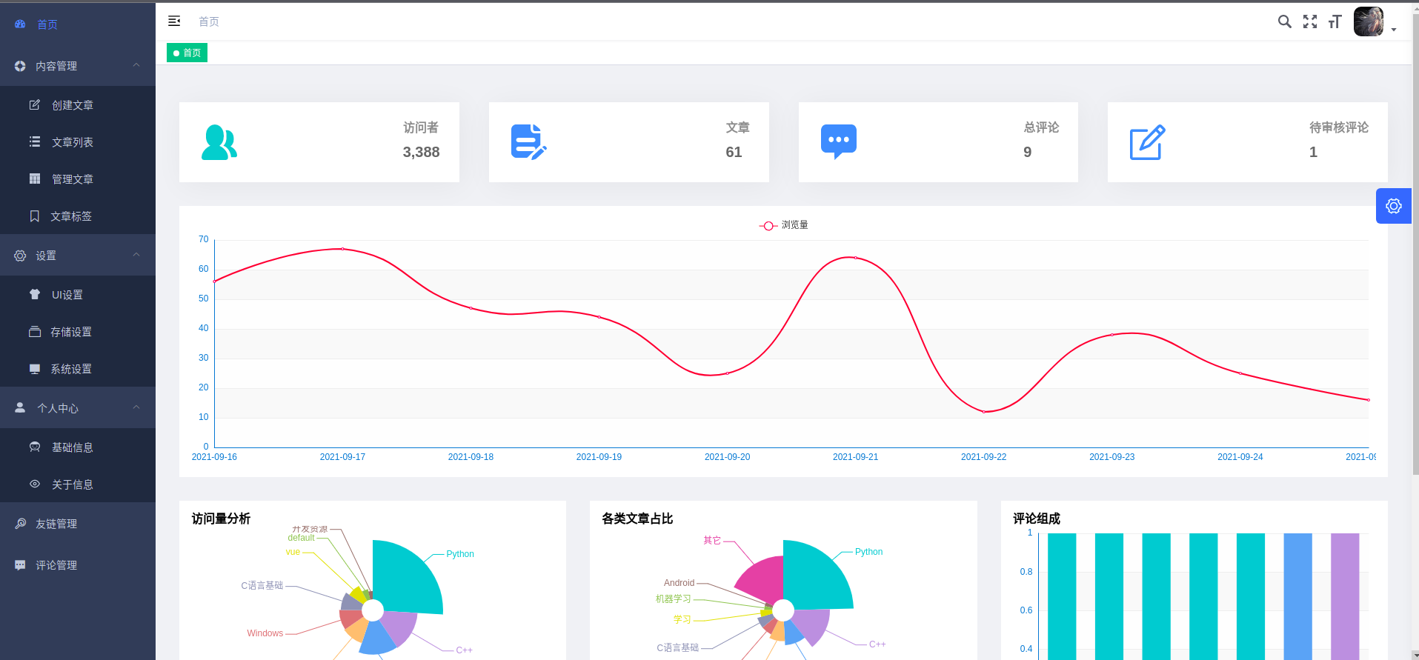The width and height of the screenshot is (1419, 660).
Task: Click the 2021-09-22 lowest data point
Action: (984, 412)
